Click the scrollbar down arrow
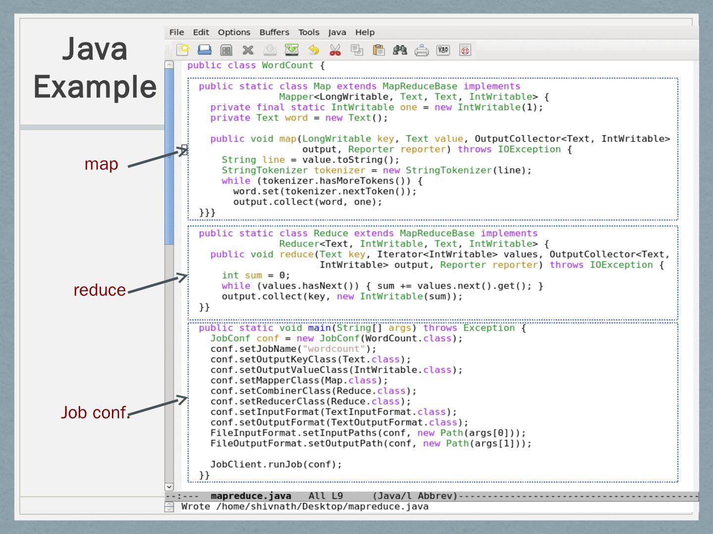The width and height of the screenshot is (713, 534). pos(169,487)
